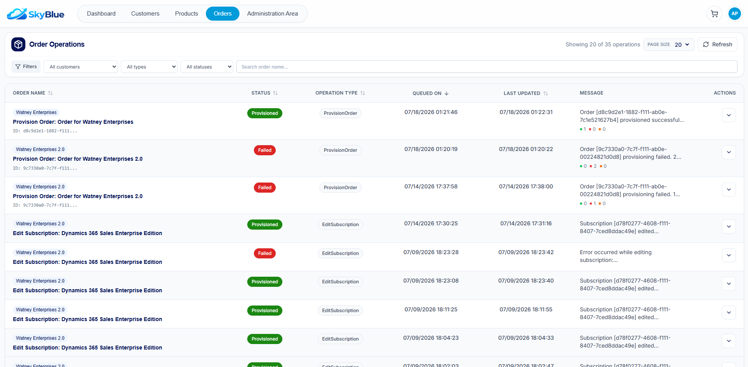
Task: Click message 'Order [d8c9d2e1...] provisioned successful'
Action: click(632, 116)
